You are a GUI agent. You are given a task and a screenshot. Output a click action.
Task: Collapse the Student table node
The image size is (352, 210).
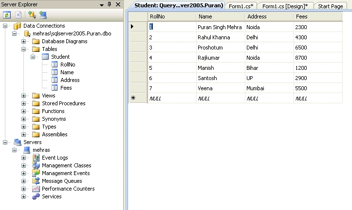click(33, 57)
